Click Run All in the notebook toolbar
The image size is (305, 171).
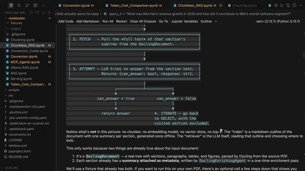108,21
